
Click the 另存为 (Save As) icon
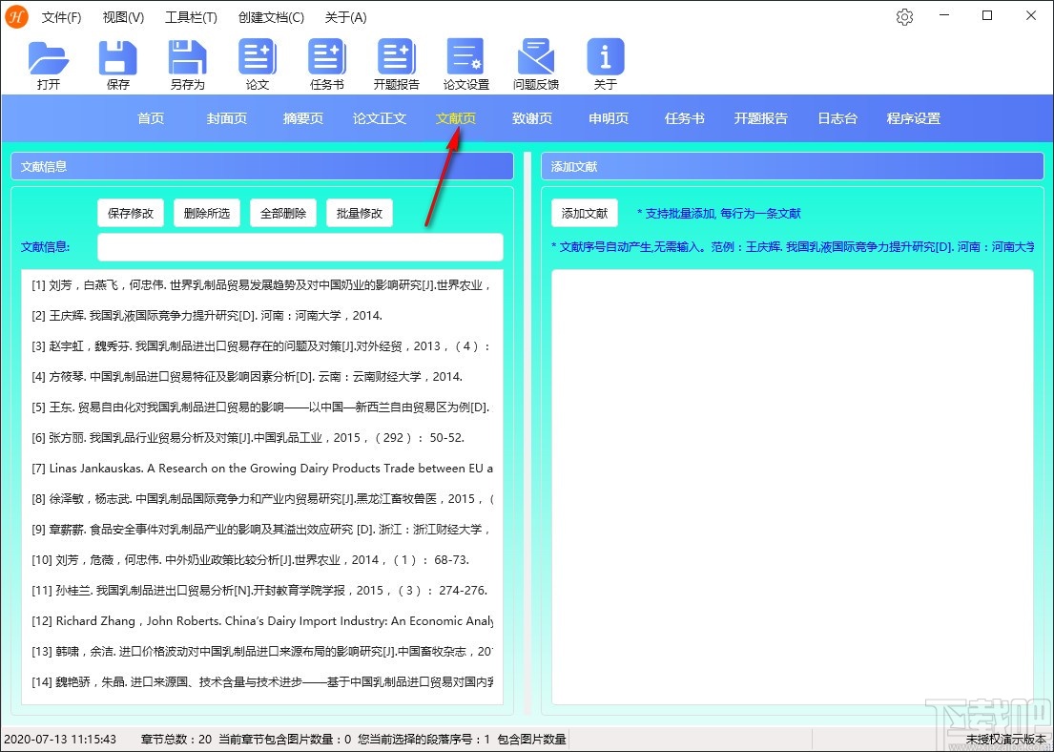pyautogui.click(x=187, y=62)
